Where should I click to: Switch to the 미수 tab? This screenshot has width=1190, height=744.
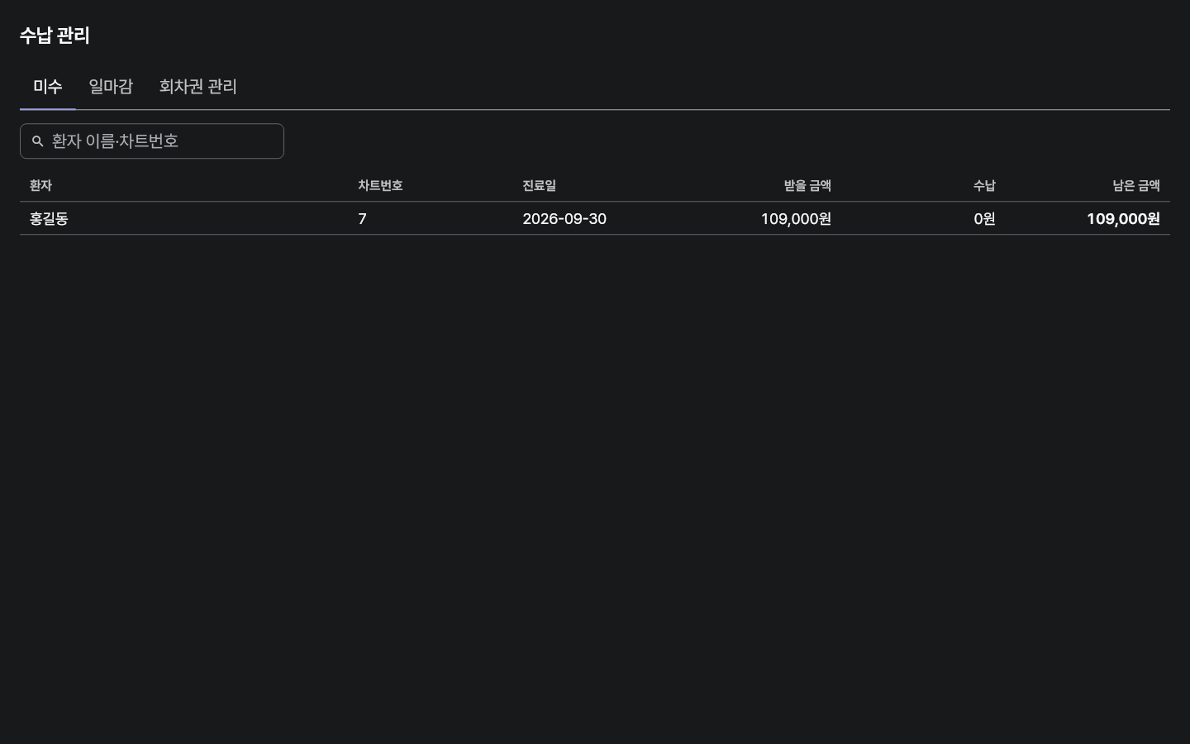point(48,87)
